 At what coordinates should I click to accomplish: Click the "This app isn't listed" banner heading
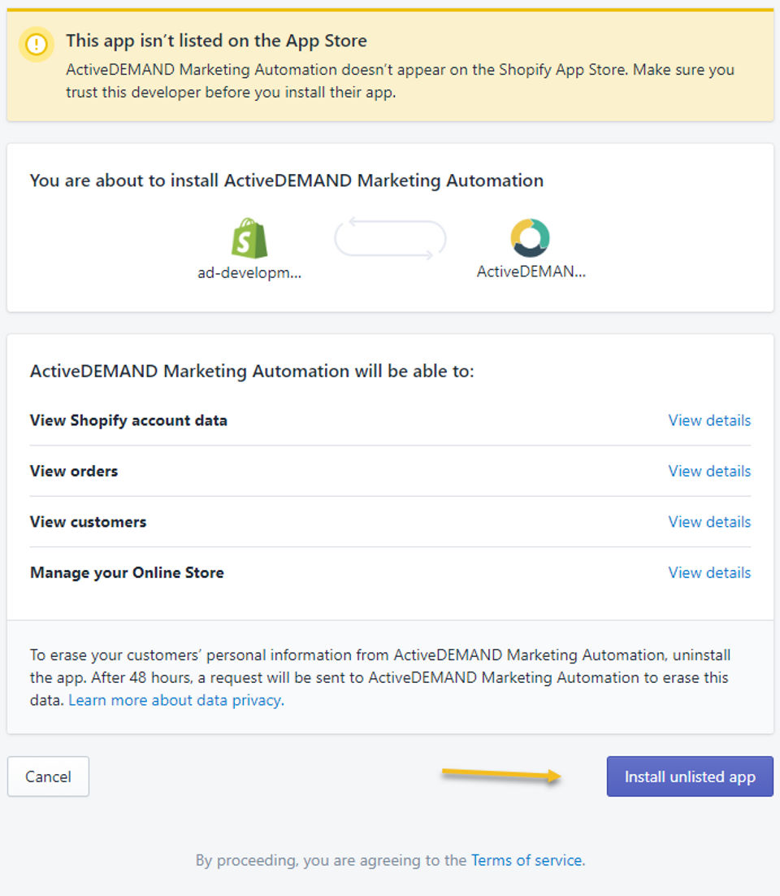click(216, 41)
